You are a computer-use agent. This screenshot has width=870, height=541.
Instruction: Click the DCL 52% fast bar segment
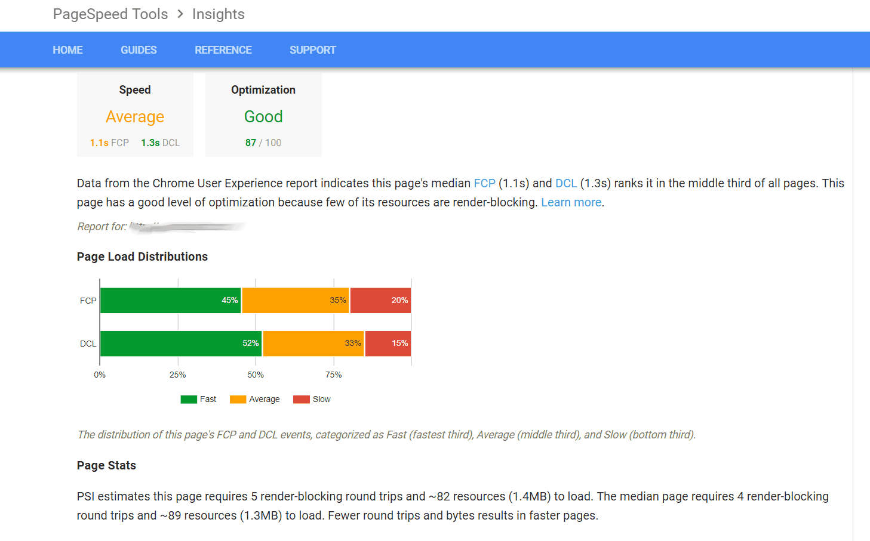[181, 344]
